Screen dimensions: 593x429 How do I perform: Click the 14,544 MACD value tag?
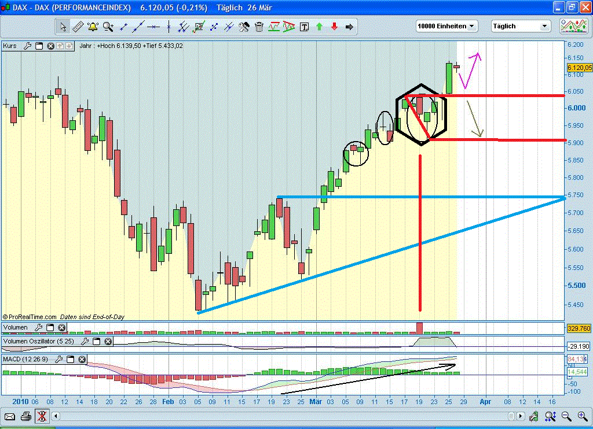(577, 372)
